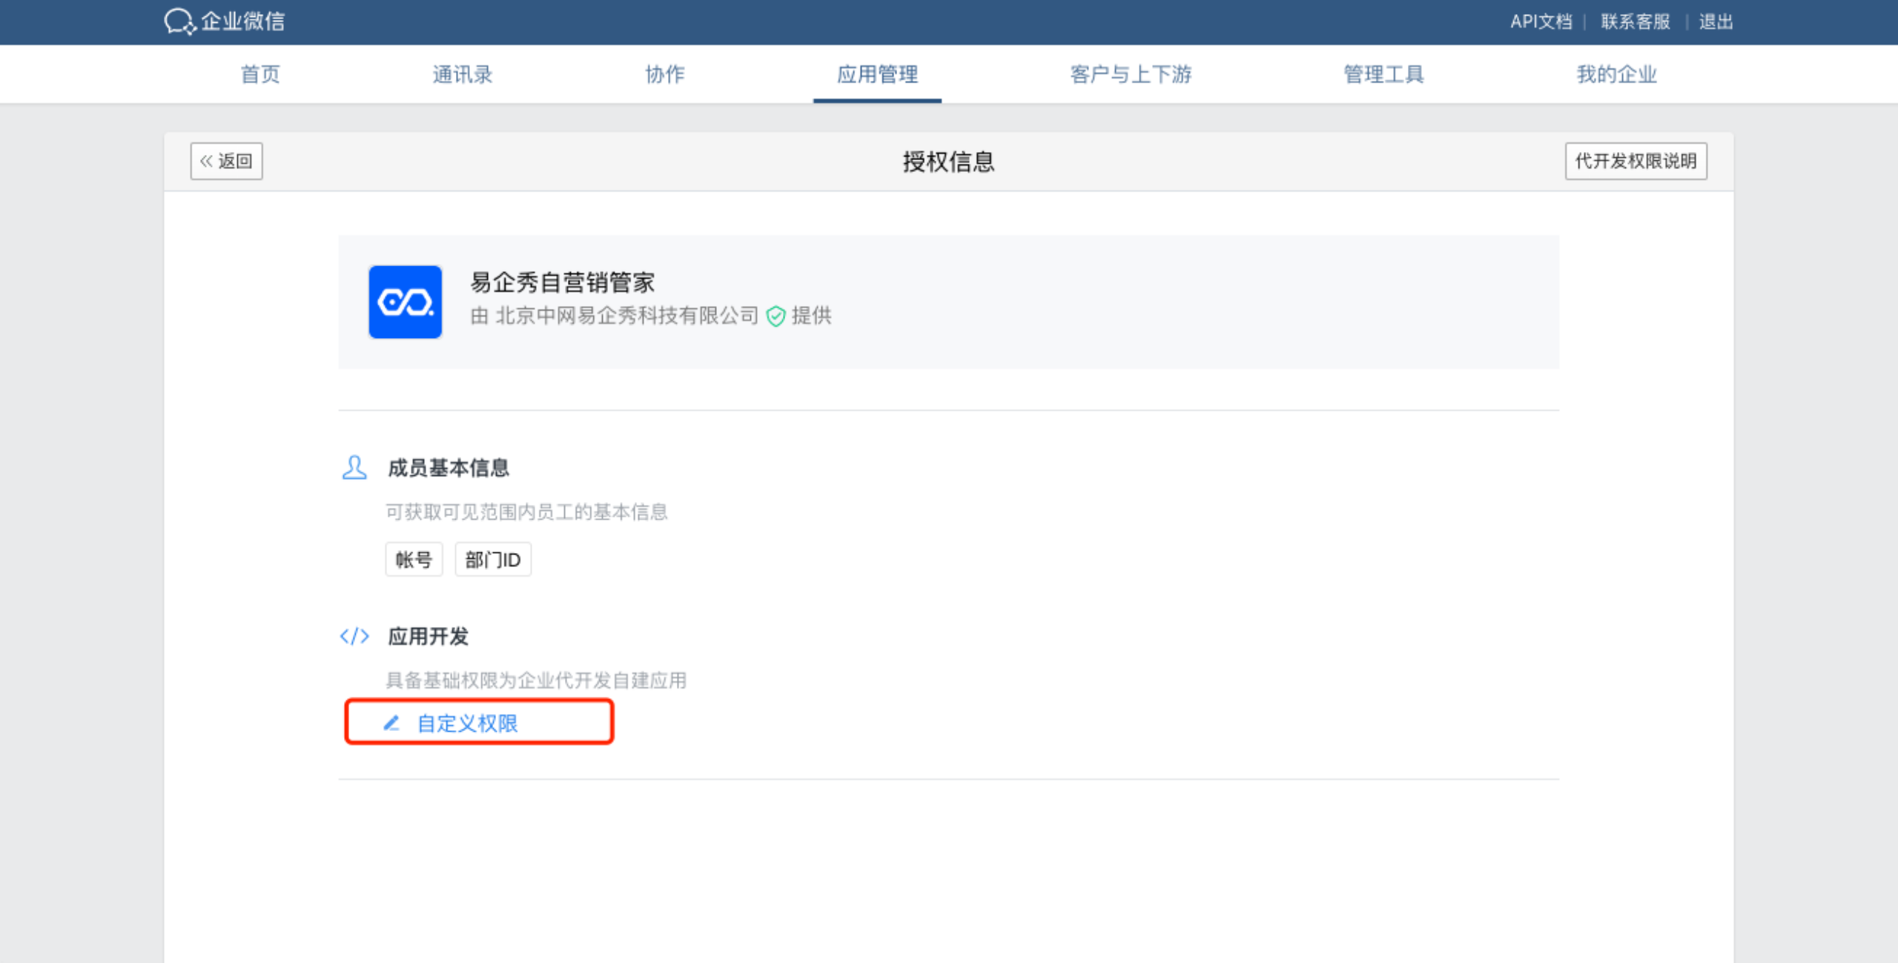This screenshot has width=1898, height=963.
Task: Click the 帐号 tag
Action: coord(414,559)
